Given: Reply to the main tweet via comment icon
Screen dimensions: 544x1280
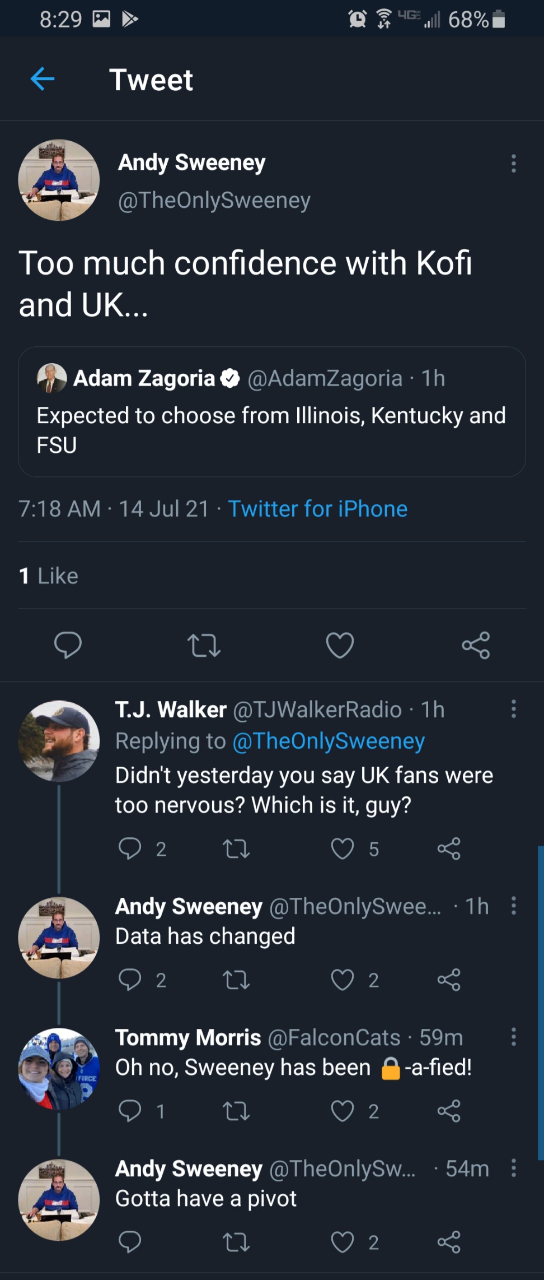Looking at the screenshot, I should [x=68, y=644].
